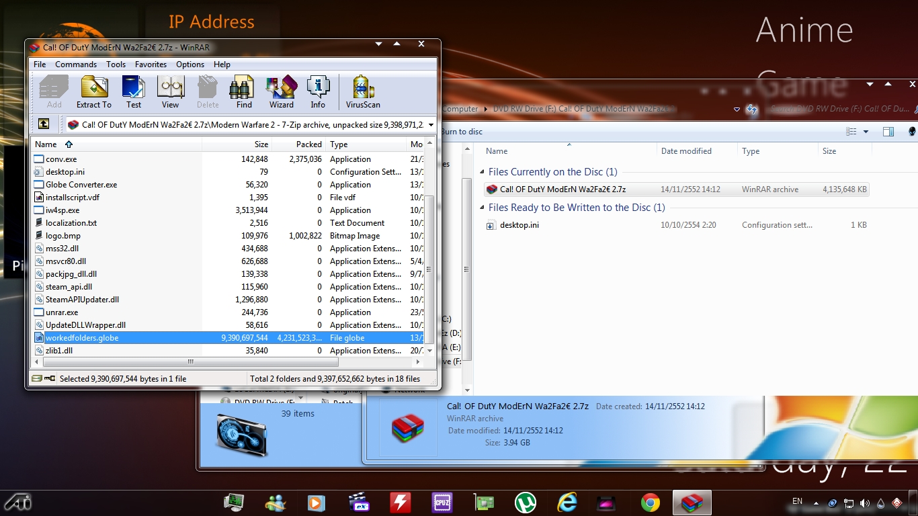Start VirusScan on the archive
This screenshot has width=918, height=516.
(363, 91)
